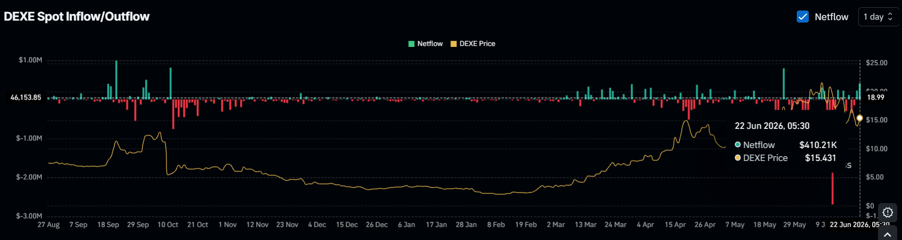
Task: Open the chart settings gear icon
Action: tap(888, 212)
